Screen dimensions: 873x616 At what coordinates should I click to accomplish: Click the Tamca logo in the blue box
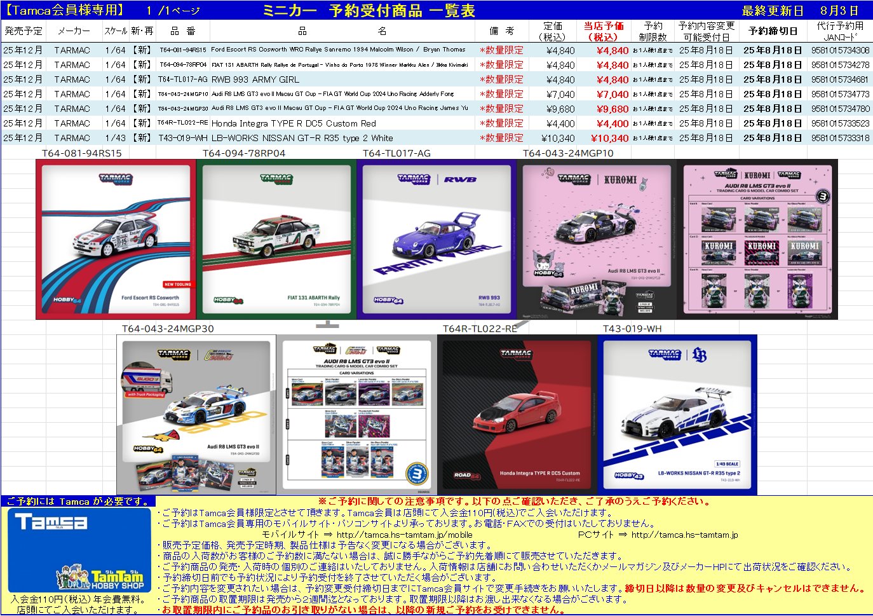coord(51,522)
